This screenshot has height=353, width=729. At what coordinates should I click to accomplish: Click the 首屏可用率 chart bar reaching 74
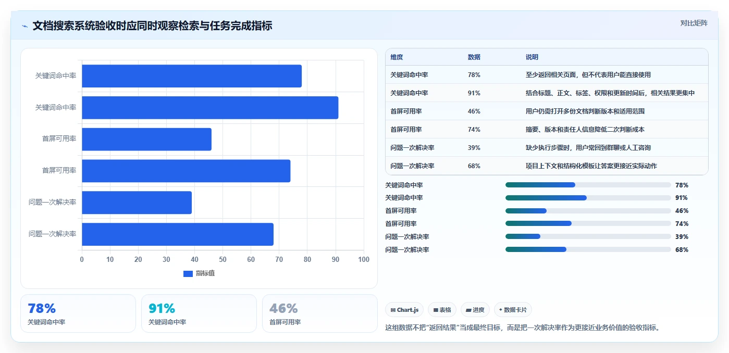point(186,171)
